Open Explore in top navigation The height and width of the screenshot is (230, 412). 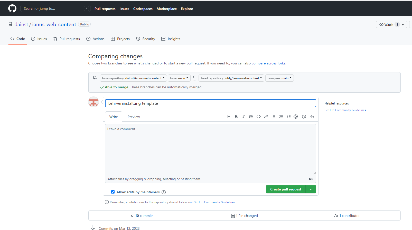click(x=187, y=9)
